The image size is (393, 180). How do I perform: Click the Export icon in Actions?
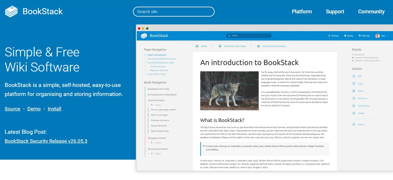pyautogui.click(x=354, y=124)
